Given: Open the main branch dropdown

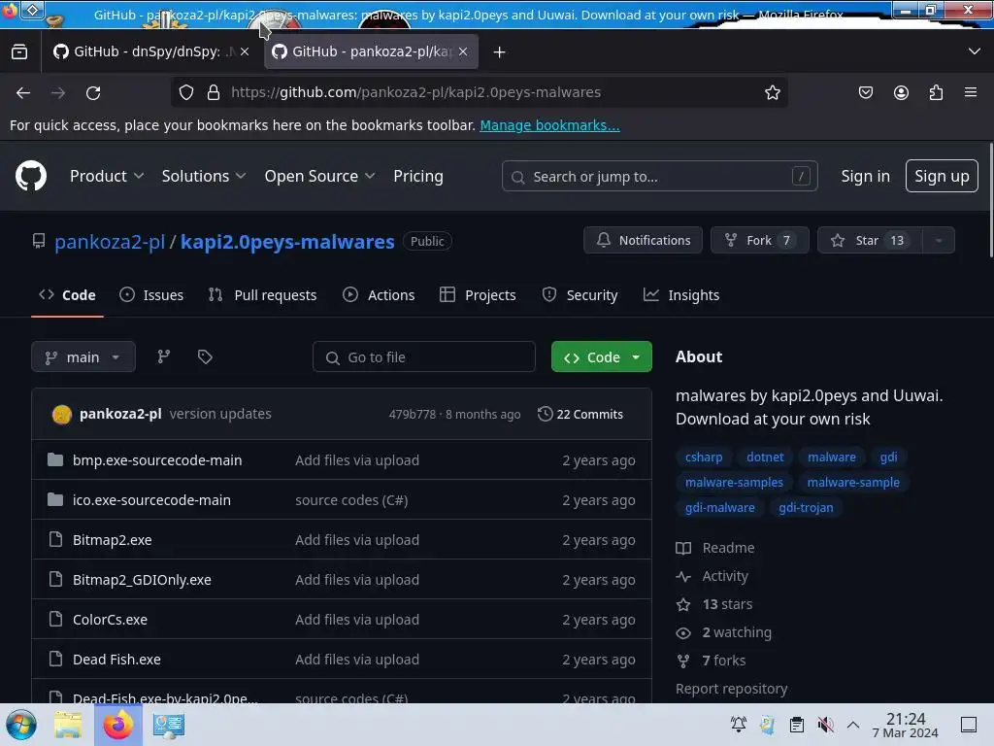Looking at the screenshot, I should pos(83,356).
